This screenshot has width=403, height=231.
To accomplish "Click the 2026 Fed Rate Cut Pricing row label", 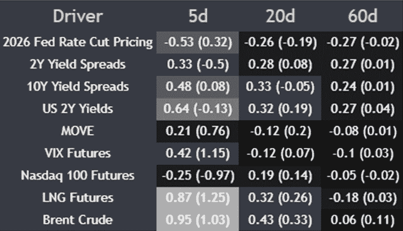I will pyautogui.click(x=78, y=42).
